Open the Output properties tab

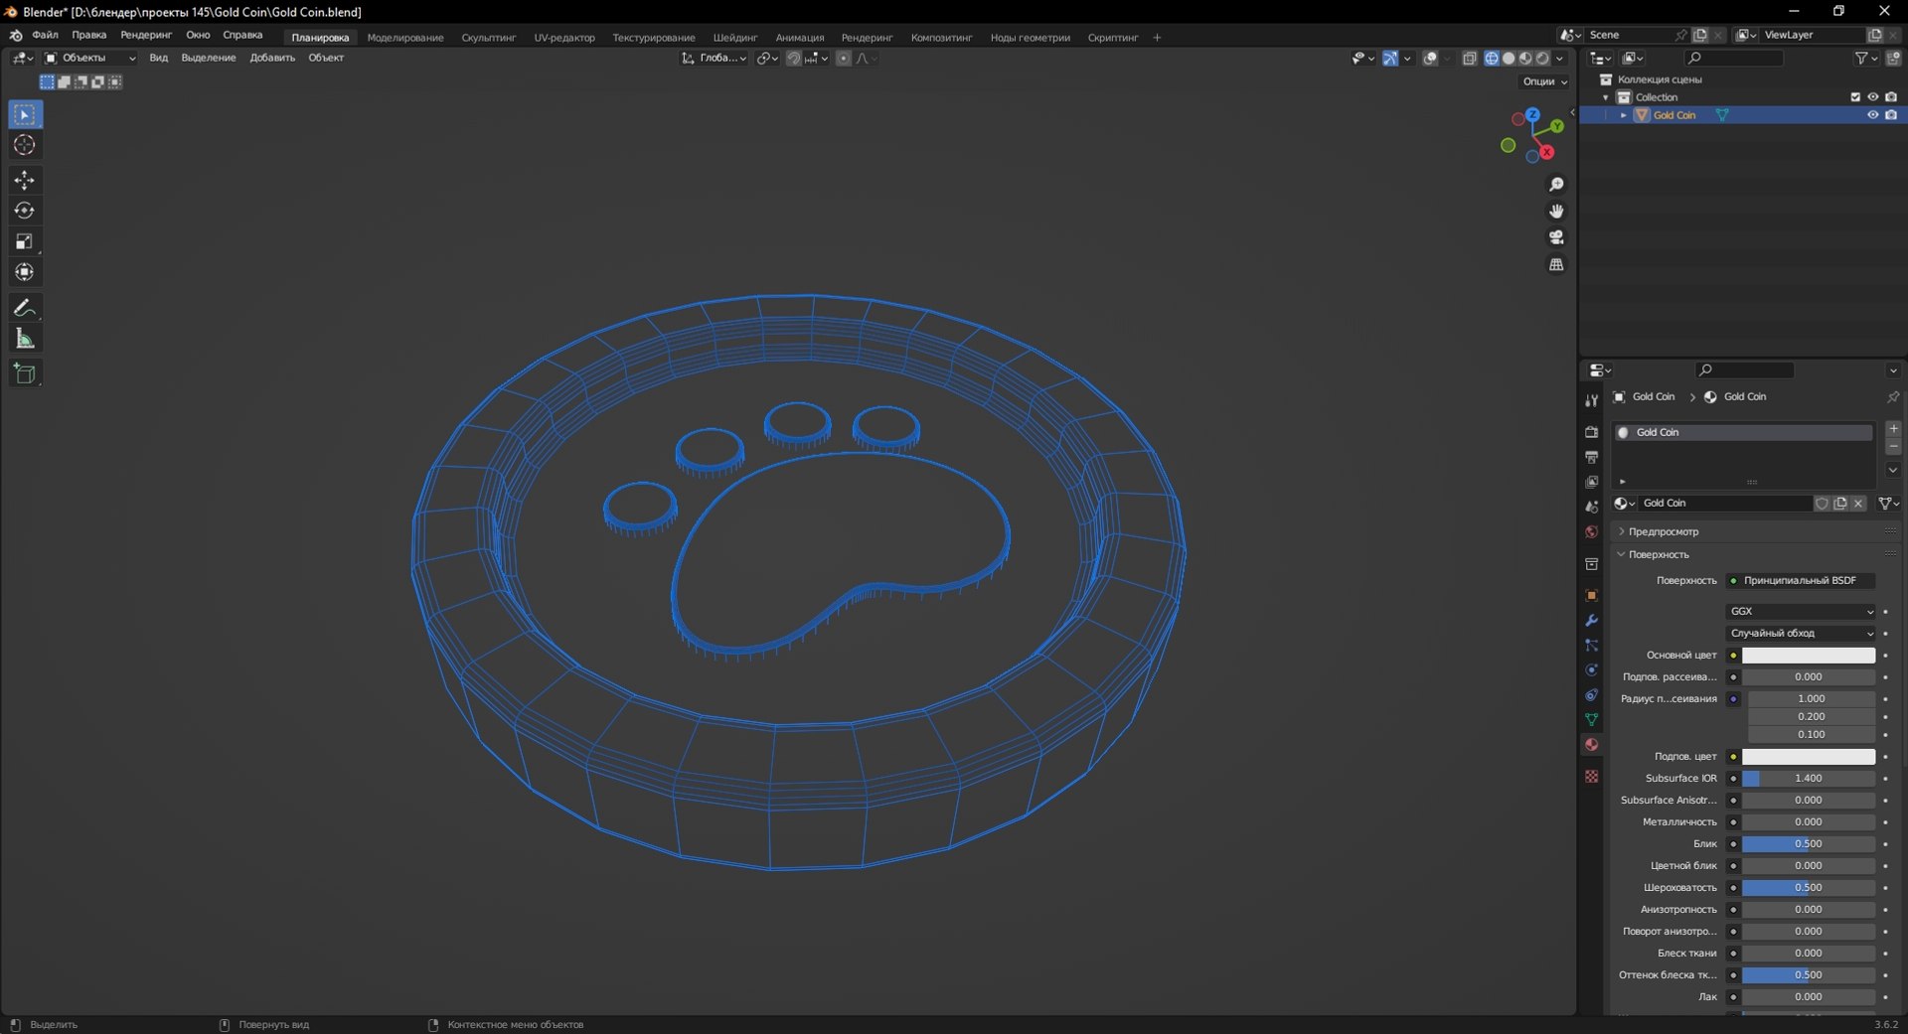(1591, 457)
